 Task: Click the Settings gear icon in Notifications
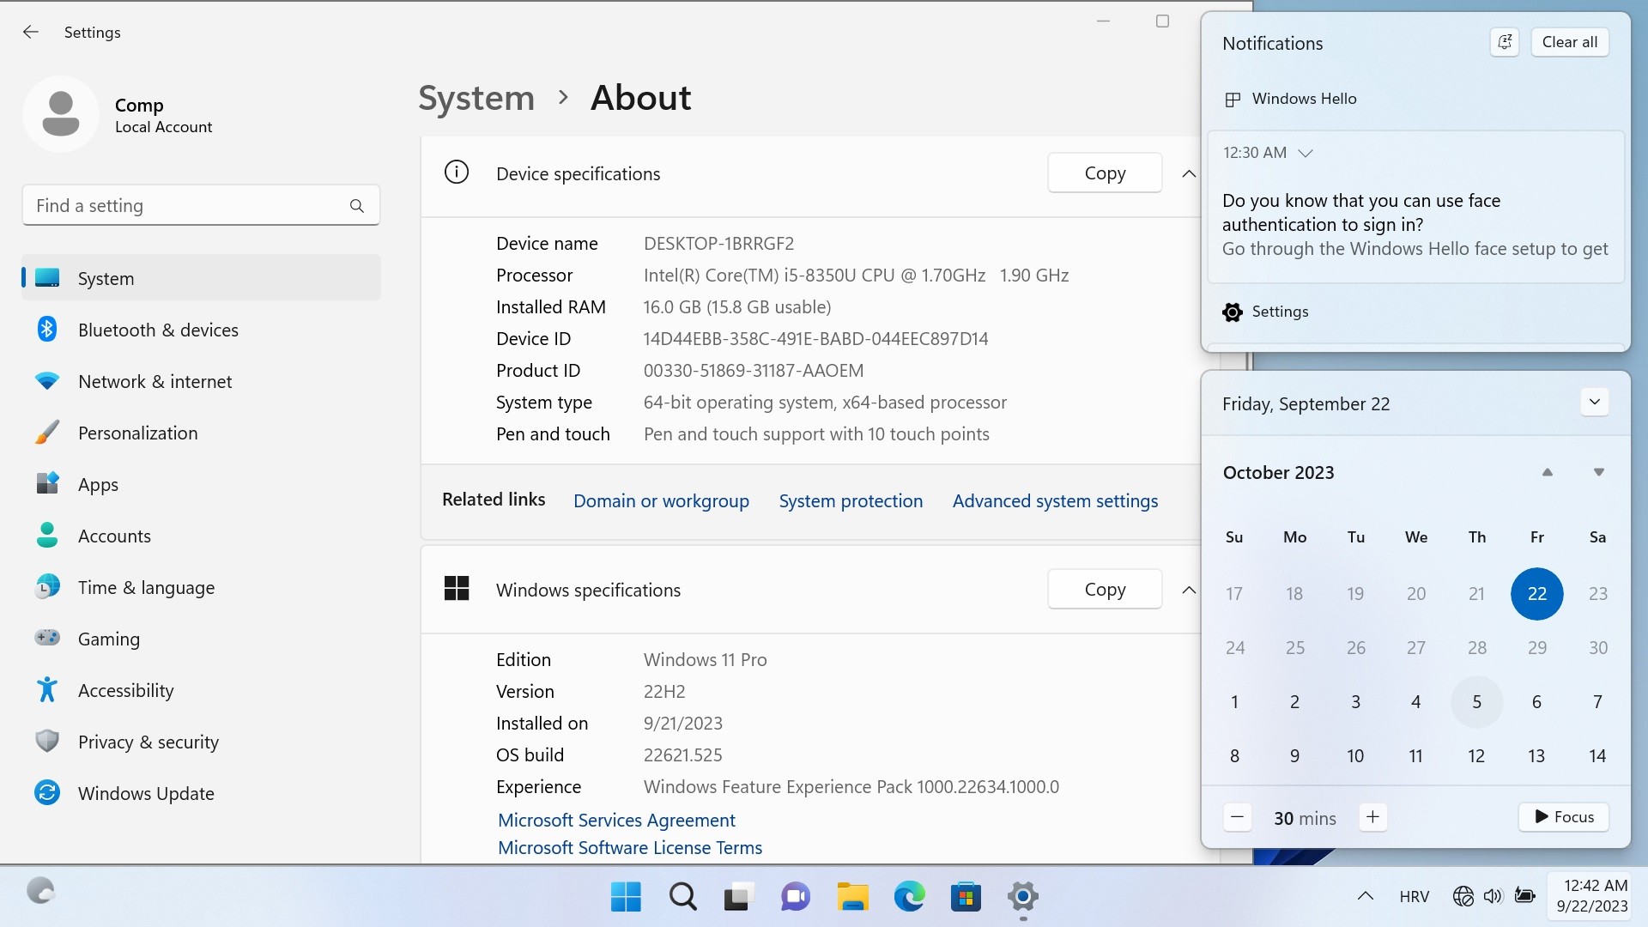(1233, 312)
